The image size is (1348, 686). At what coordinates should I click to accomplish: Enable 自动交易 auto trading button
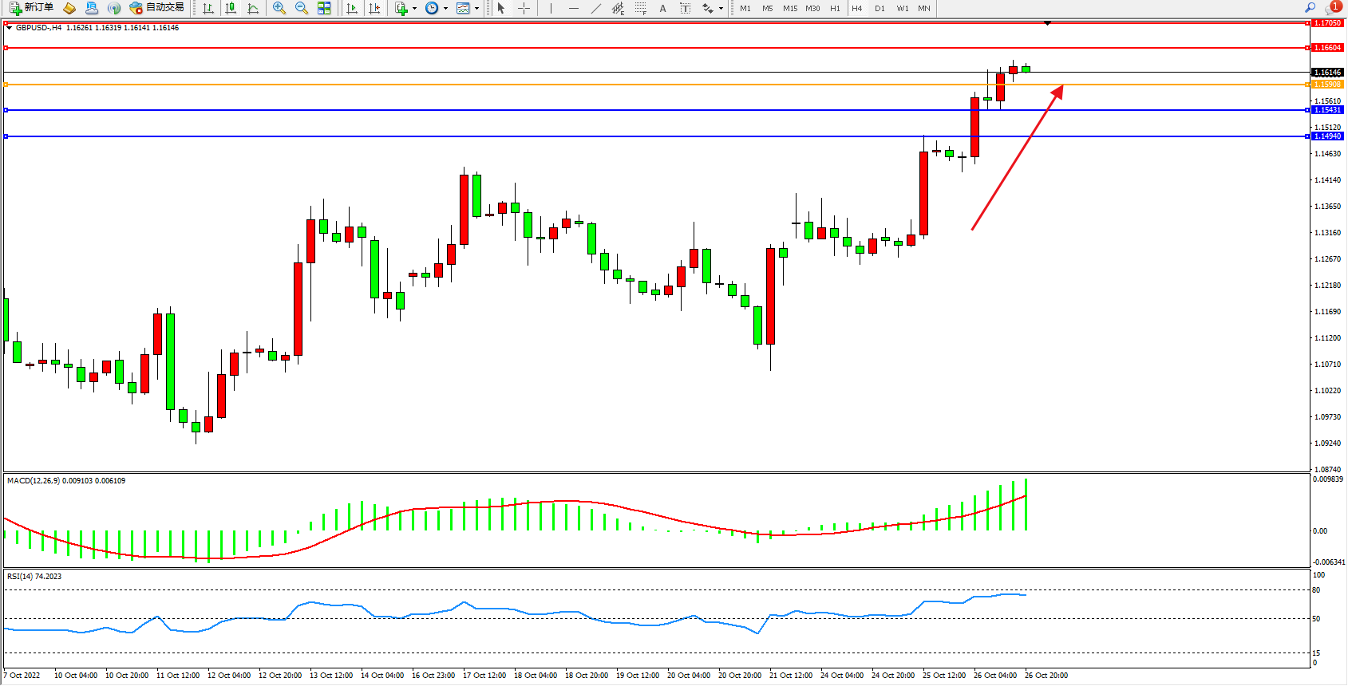coord(157,8)
